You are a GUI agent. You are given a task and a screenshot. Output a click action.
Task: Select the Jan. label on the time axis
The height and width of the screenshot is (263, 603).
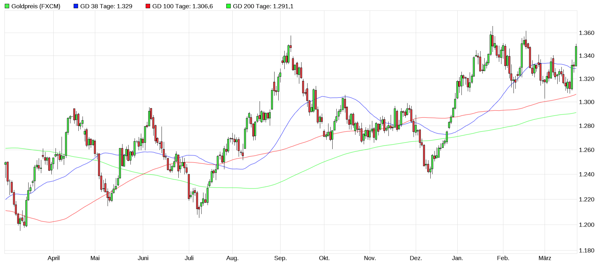457,258
